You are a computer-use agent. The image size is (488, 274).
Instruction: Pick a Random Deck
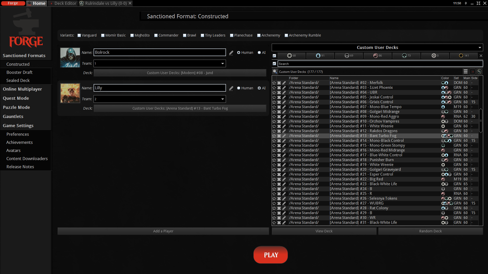[x=431, y=231]
